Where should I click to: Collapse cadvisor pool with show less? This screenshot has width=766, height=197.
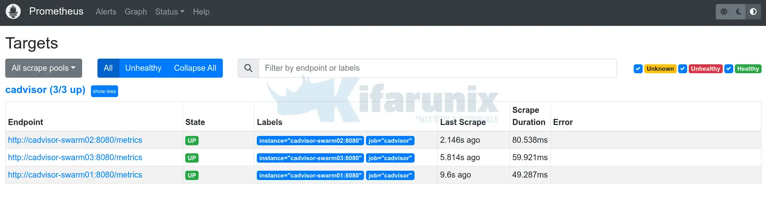pos(104,91)
